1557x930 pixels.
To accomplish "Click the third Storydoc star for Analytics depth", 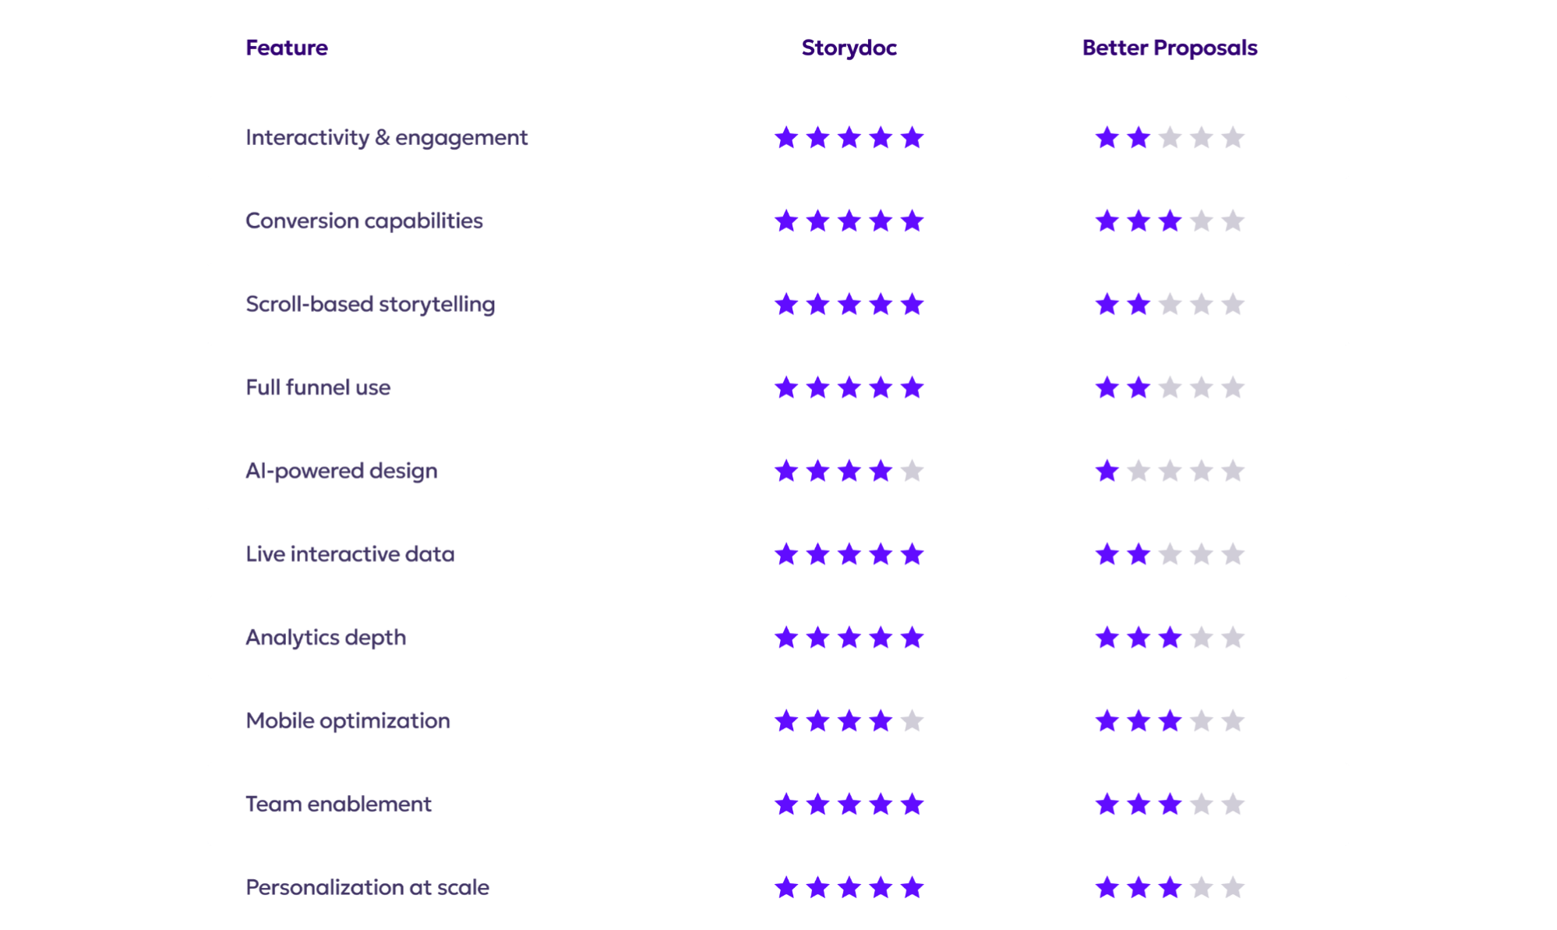I will [x=849, y=638].
